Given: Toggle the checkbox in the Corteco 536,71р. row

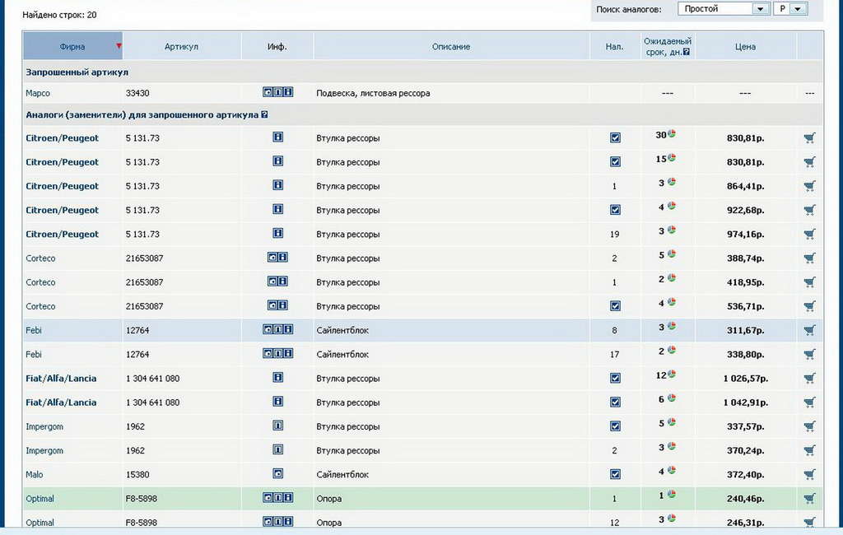Looking at the screenshot, I should coord(615,306).
